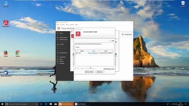Viewport: 189px width, 106px height.
Task: Open the 'In Quarantäne verschieben' action cell
Action: point(106,53)
